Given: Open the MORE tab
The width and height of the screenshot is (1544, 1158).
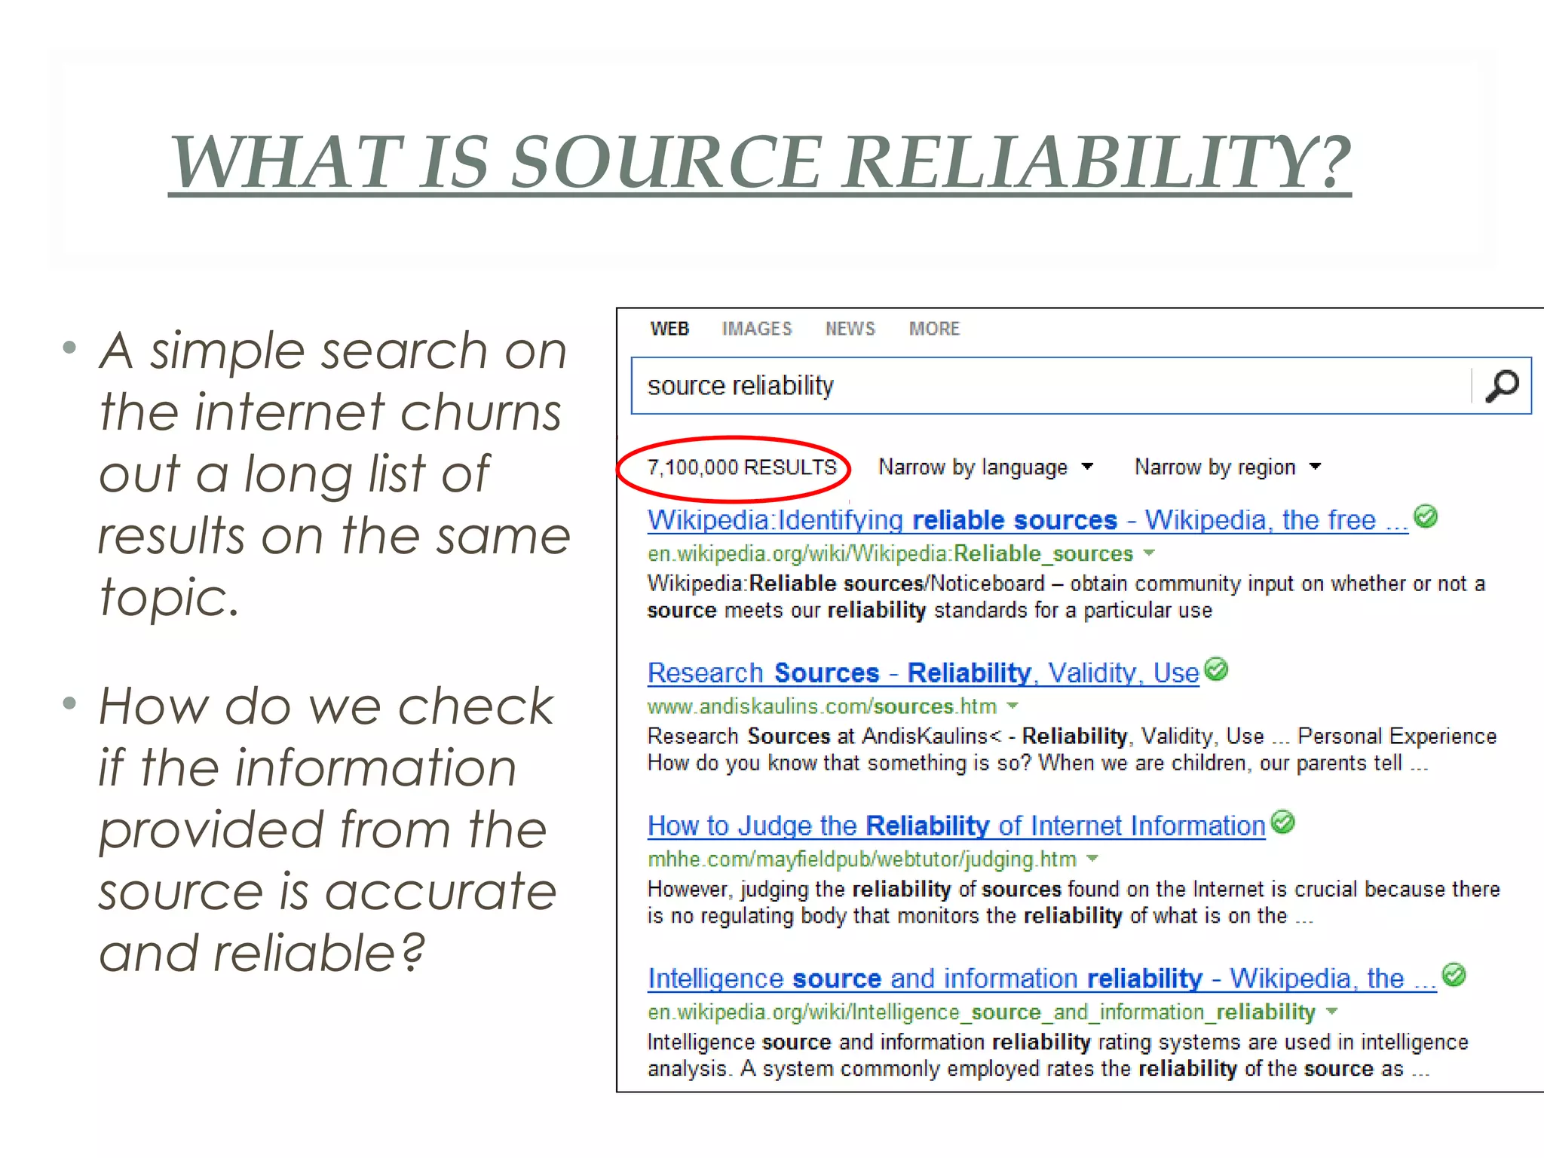Looking at the screenshot, I should pyautogui.click(x=934, y=329).
